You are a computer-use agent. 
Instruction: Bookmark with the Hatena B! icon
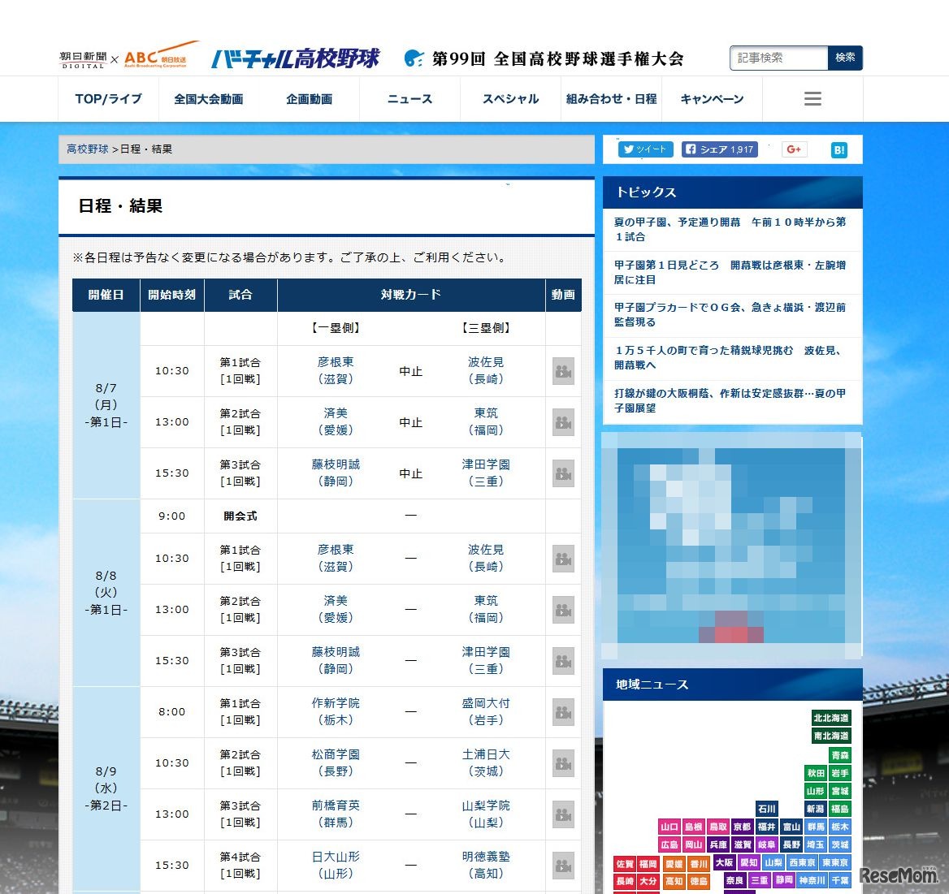point(838,150)
